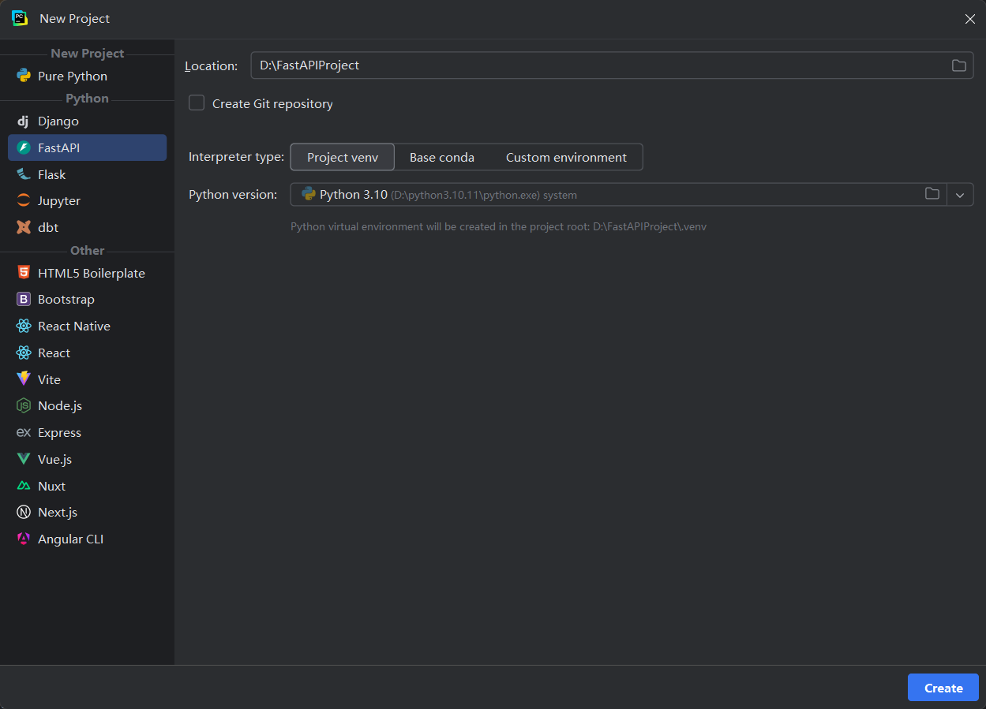Choose Angular CLI project type label
The width and height of the screenshot is (986, 709).
click(x=70, y=539)
